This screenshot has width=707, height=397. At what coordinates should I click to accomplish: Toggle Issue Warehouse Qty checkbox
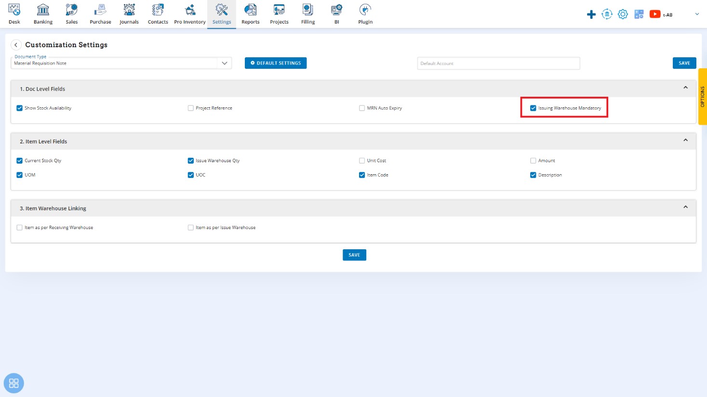pyautogui.click(x=191, y=161)
